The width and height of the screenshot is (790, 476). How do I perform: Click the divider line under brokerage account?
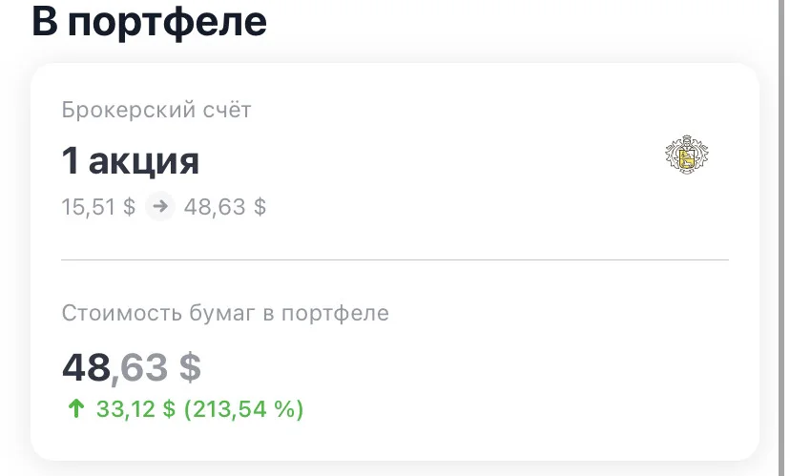(395, 259)
